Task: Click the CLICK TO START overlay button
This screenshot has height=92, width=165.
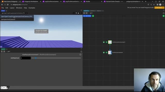Action: 41,31
